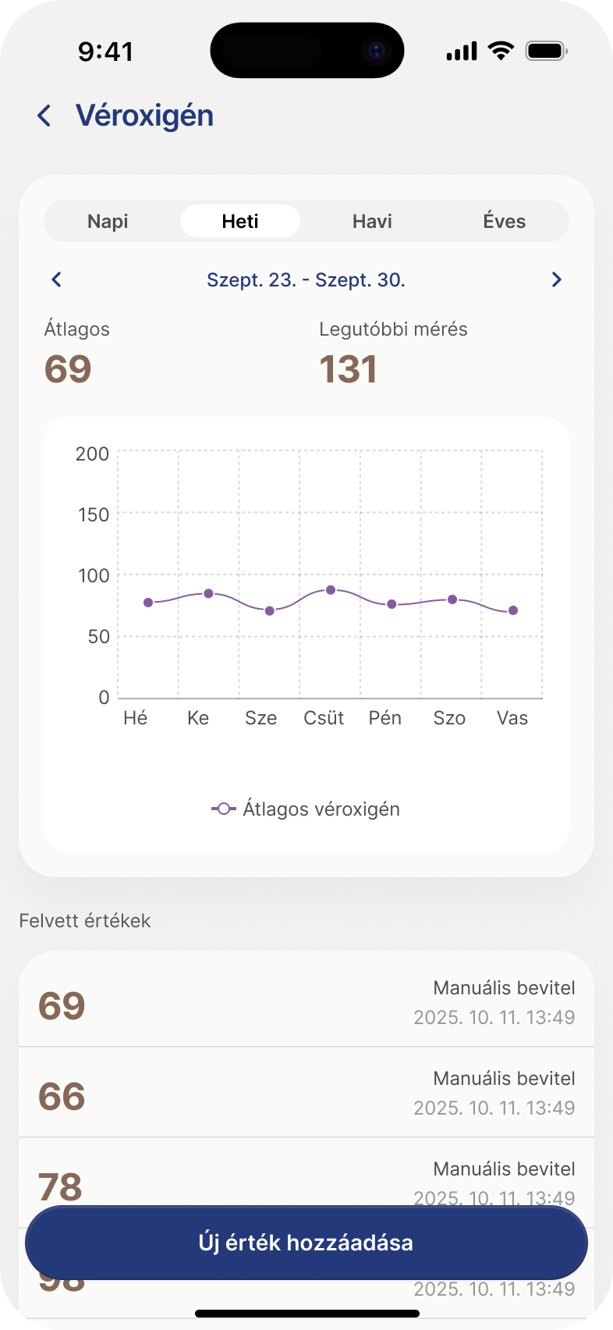613x1330 pixels.
Task: Tap the chart data point for Vas
Action: pos(513,610)
